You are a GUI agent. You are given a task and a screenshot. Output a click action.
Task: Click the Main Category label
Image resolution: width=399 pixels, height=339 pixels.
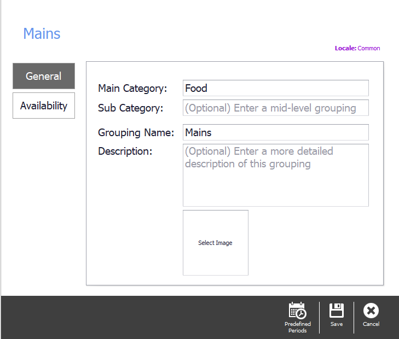132,89
